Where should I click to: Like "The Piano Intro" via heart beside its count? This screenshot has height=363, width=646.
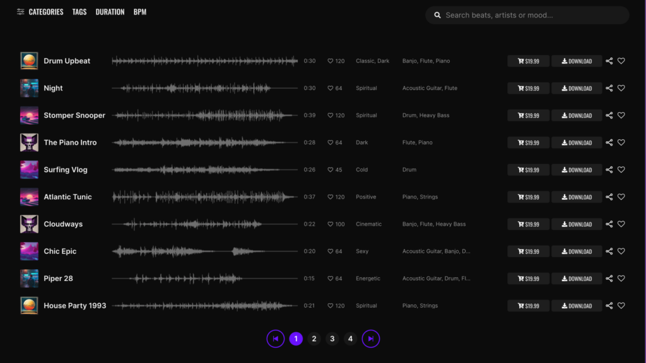click(329, 142)
